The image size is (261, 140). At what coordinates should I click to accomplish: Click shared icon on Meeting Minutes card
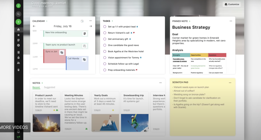coord(86,129)
